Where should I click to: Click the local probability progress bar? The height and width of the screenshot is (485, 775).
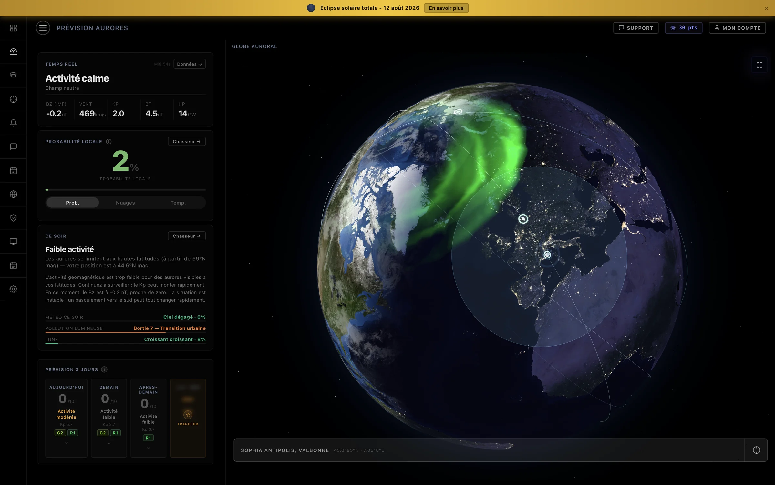(125, 190)
